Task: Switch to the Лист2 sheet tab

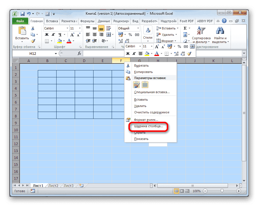Action: pos(53,186)
